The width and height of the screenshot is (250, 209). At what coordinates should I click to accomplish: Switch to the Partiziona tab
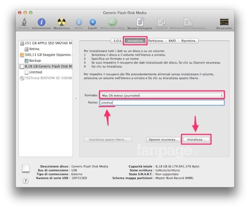point(155,41)
